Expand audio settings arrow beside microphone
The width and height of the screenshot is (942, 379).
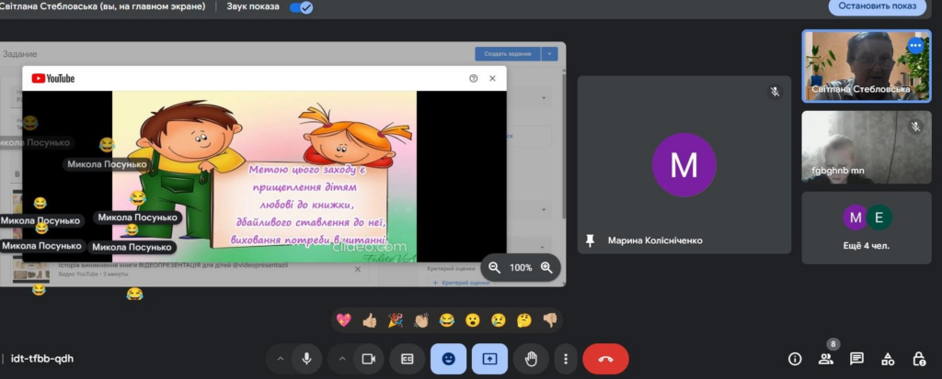(x=280, y=359)
